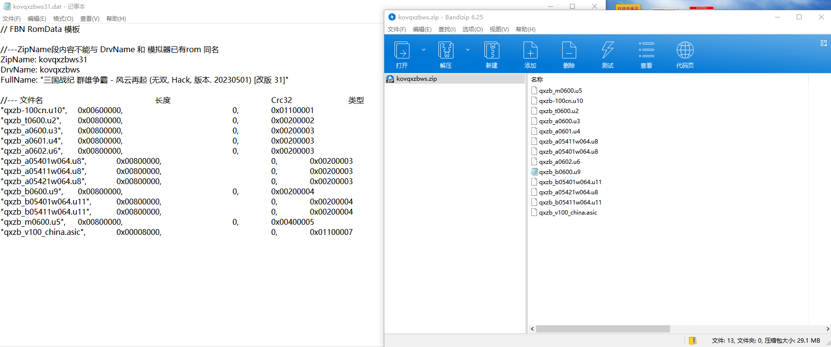Select qxzb_a05421w064.u8 in the archive list

569,192
